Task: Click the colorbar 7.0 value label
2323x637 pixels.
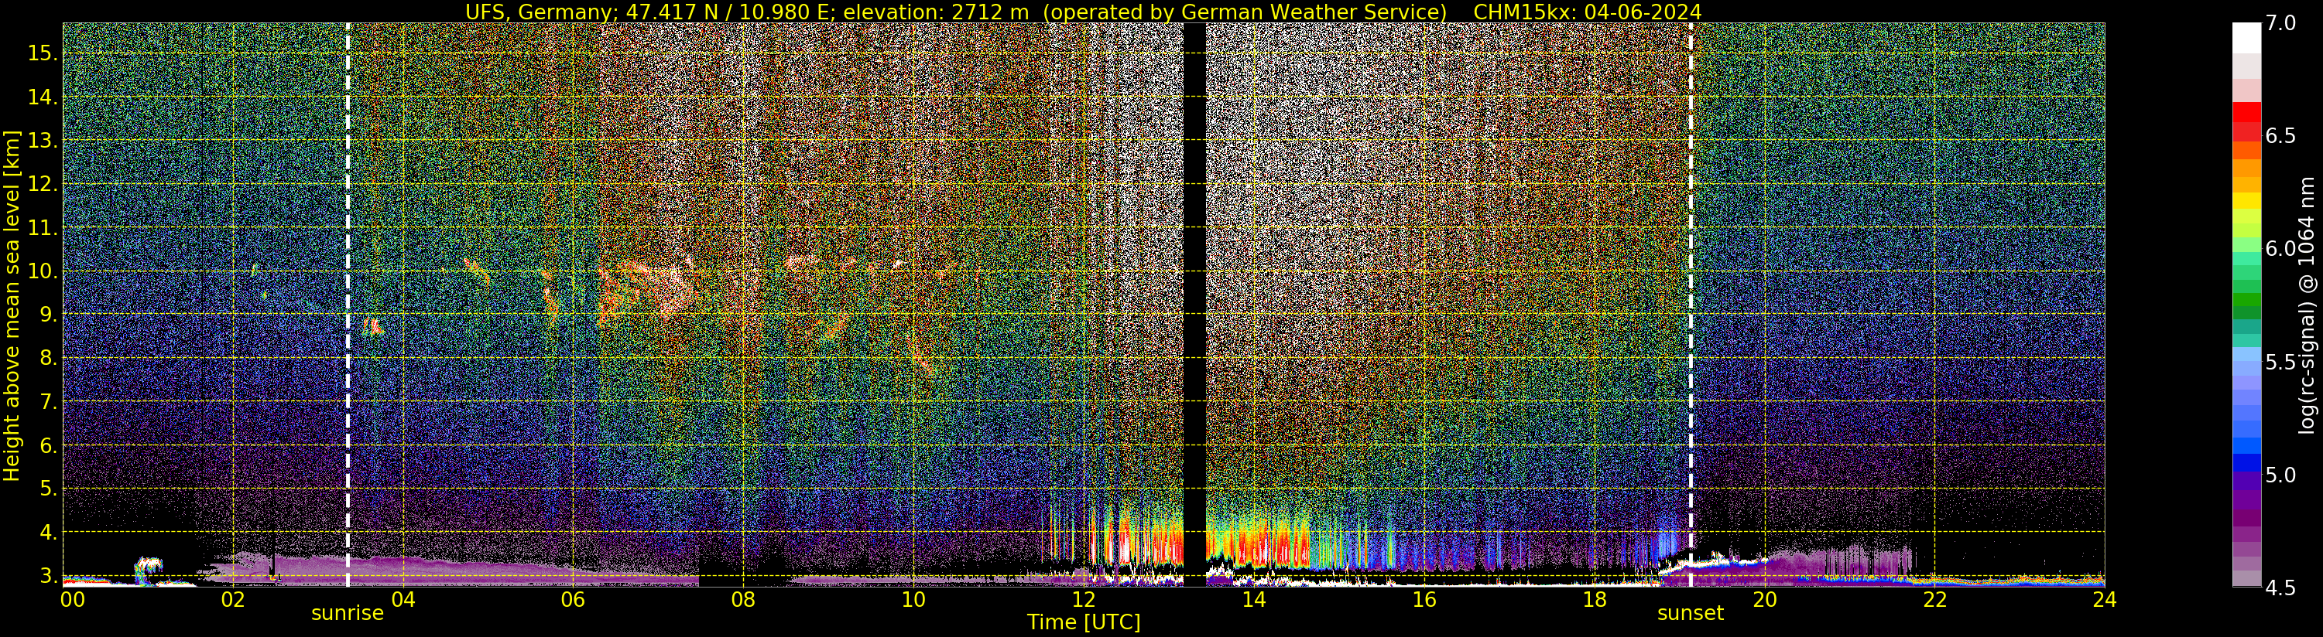Action: [x=2281, y=23]
